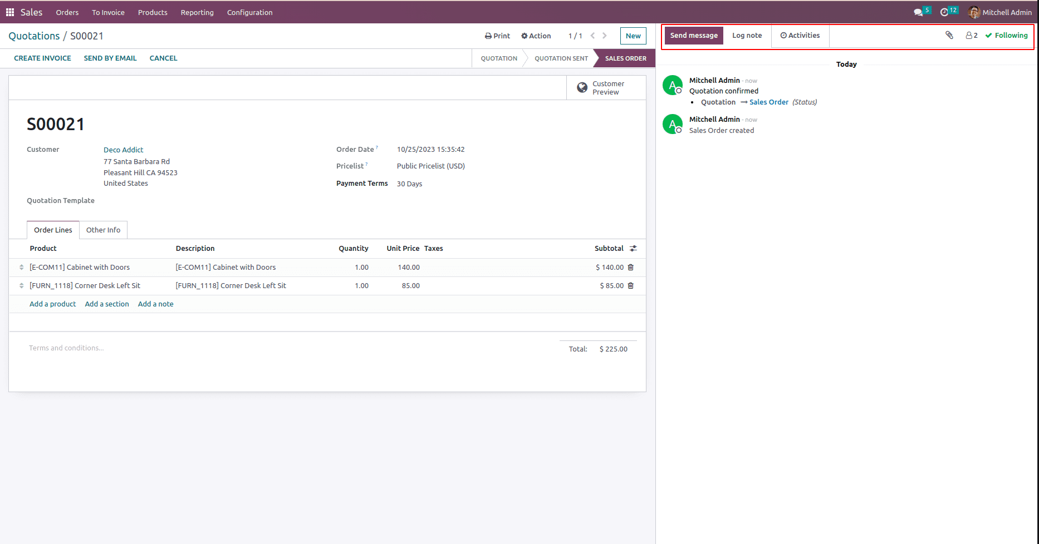Screen dimensions: 1039x544
Task: Grab handle of Cabinet with Doors row
Action: click(x=22, y=268)
